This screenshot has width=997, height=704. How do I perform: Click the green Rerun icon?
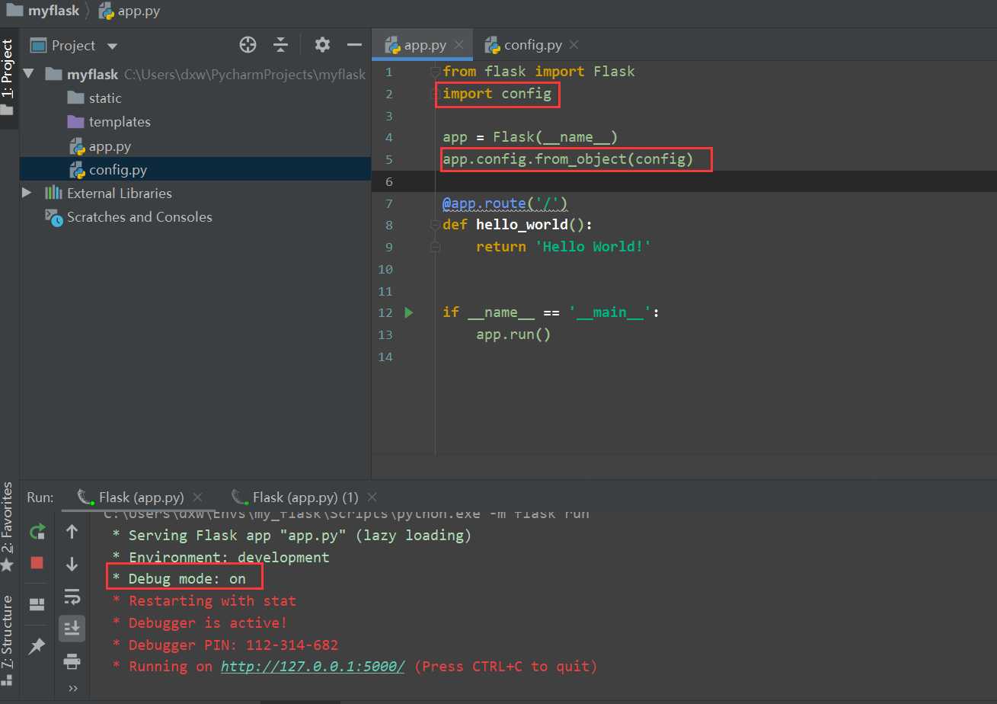pos(37,531)
